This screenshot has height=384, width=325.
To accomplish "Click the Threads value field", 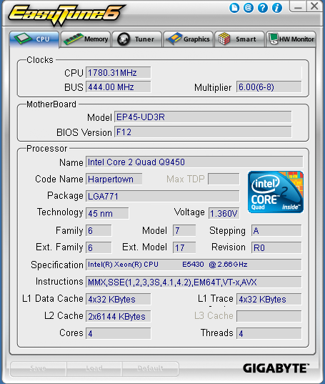I will pyautogui.click(x=269, y=333).
